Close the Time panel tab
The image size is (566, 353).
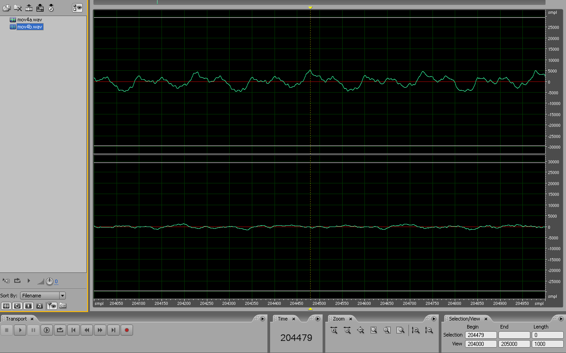294,319
